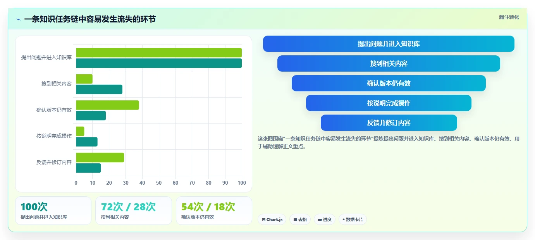This screenshot has height=240, width=535.
Task: Click the 提出问题并进入知识库 caption under 100次
Action: (x=44, y=217)
